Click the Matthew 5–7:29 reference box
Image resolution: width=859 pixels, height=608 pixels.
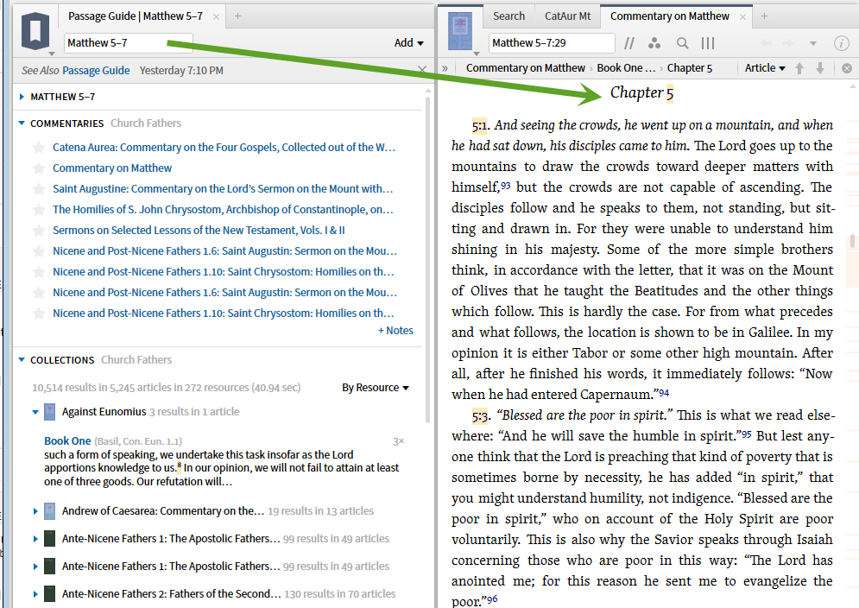552,43
